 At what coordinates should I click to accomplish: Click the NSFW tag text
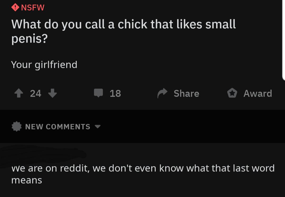tap(32, 7)
